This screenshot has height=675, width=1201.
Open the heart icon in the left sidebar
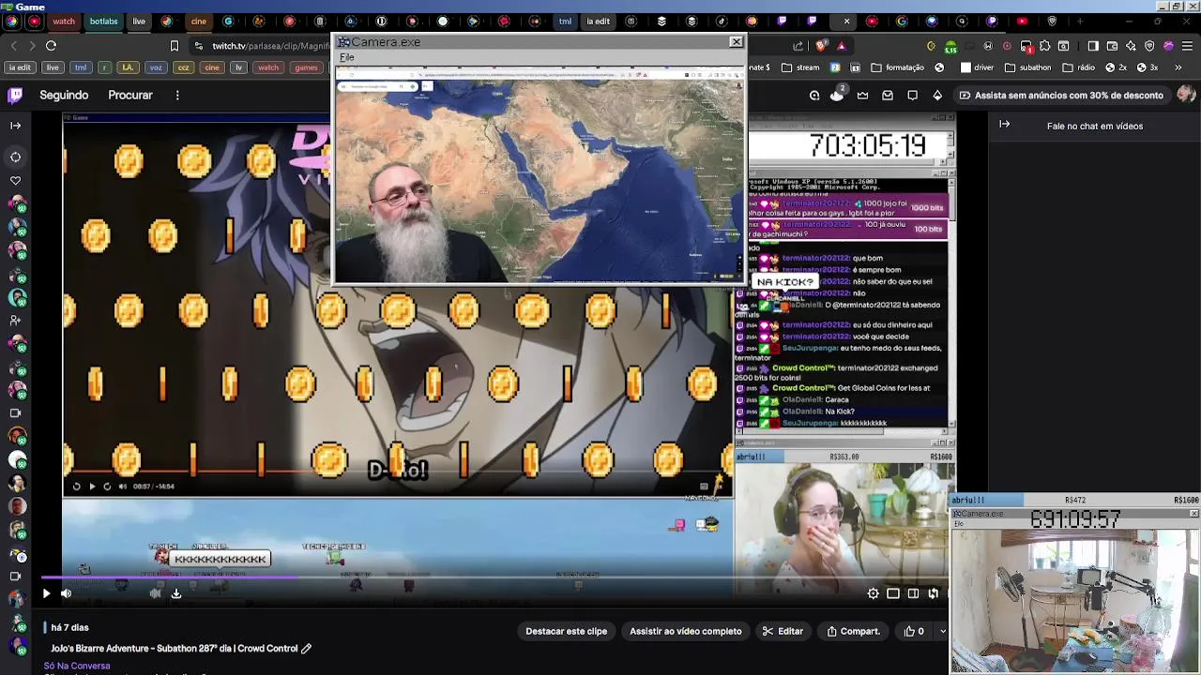15,180
